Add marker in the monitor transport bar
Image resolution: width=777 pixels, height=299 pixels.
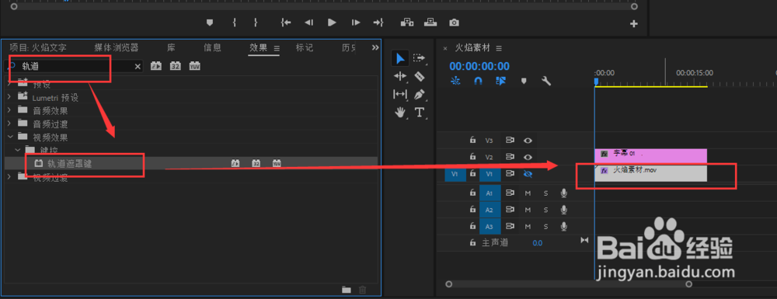[210, 23]
